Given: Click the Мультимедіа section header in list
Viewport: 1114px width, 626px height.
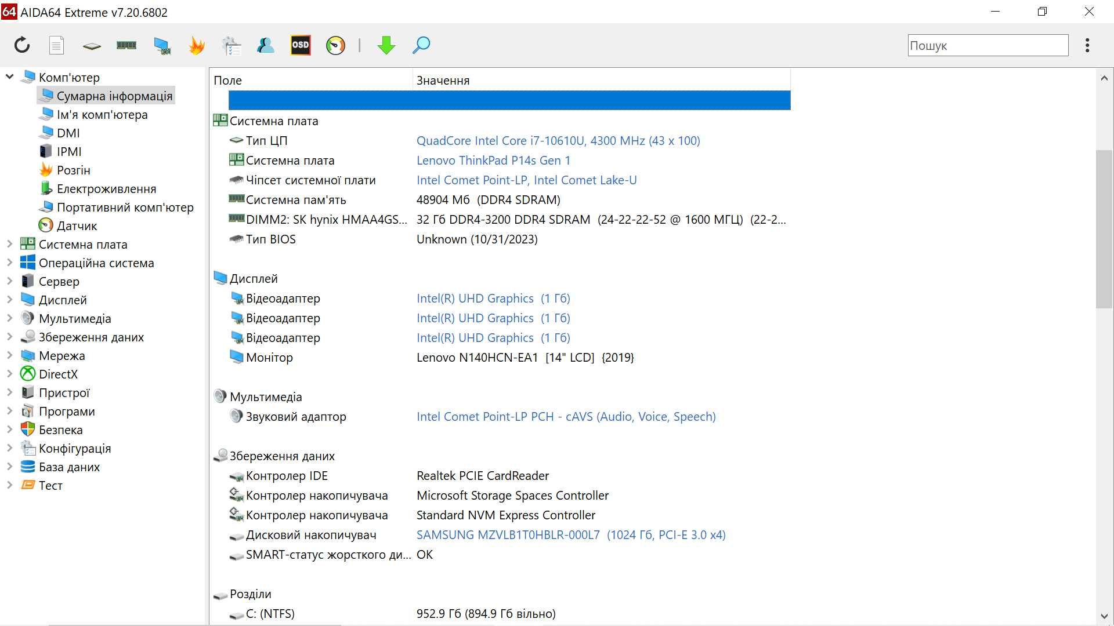Looking at the screenshot, I should (265, 397).
